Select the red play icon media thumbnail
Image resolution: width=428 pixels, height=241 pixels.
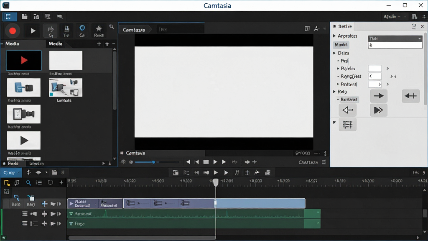tap(24, 60)
